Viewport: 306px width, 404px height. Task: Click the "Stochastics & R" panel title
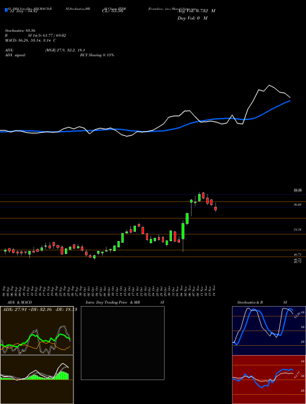[x=250, y=302]
